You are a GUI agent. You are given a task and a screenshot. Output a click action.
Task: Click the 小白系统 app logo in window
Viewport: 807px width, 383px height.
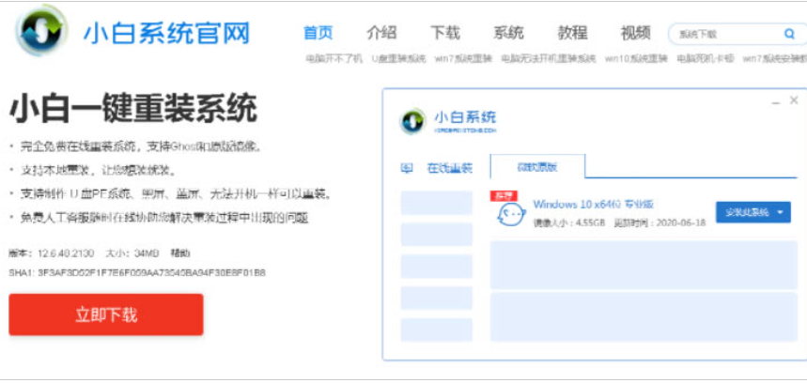pos(412,123)
